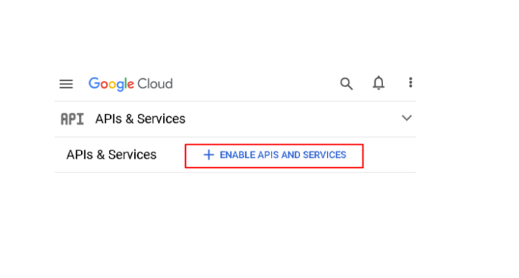Click the vertical ellipsis next to the bell

pos(410,83)
